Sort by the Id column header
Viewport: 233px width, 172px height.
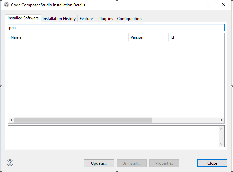click(x=196, y=37)
